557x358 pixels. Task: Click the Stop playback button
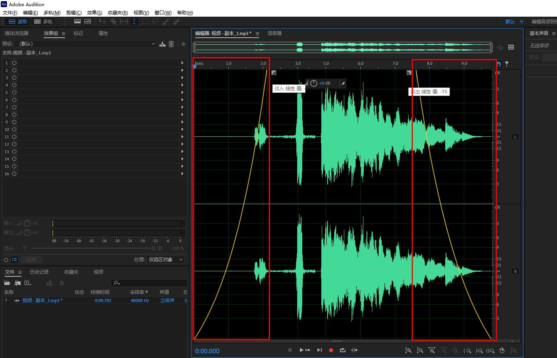[290, 350]
